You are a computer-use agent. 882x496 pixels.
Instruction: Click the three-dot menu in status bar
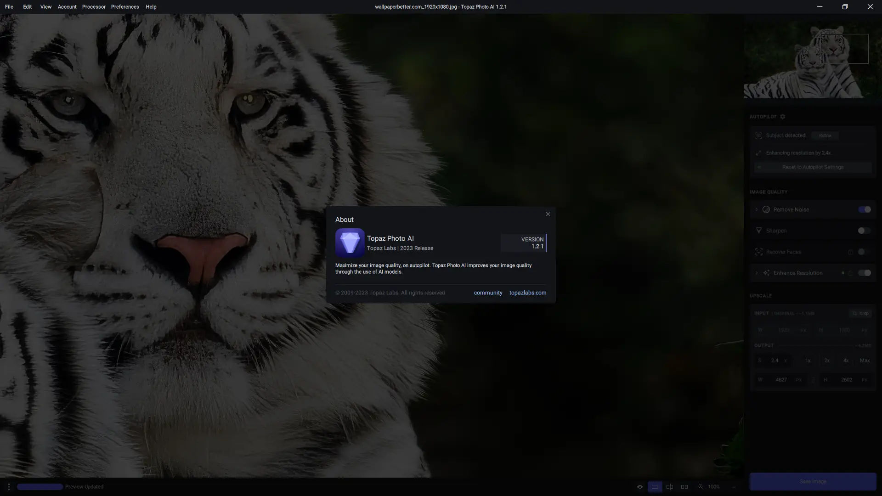pos(8,487)
